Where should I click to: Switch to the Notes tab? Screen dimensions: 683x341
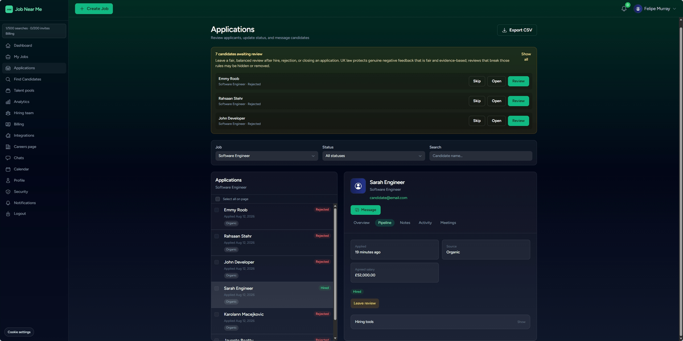point(405,223)
